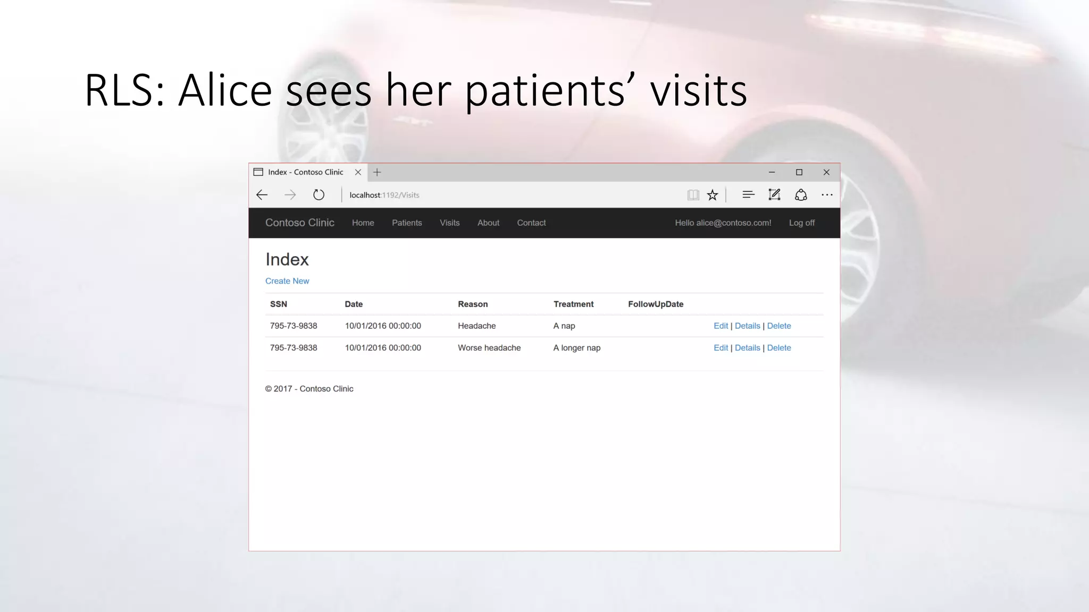Click the Index page heading
This screenshot has height=612, width=1089.
pos(287,259)
